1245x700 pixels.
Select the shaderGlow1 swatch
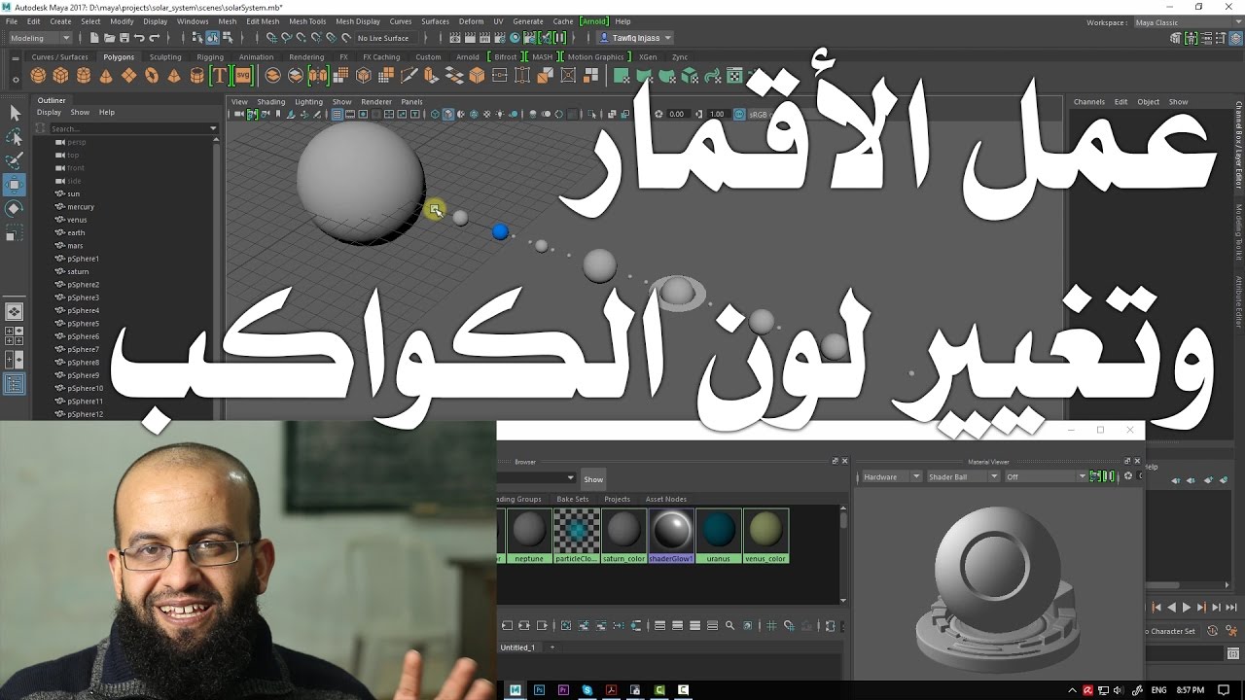click(671, 536)
